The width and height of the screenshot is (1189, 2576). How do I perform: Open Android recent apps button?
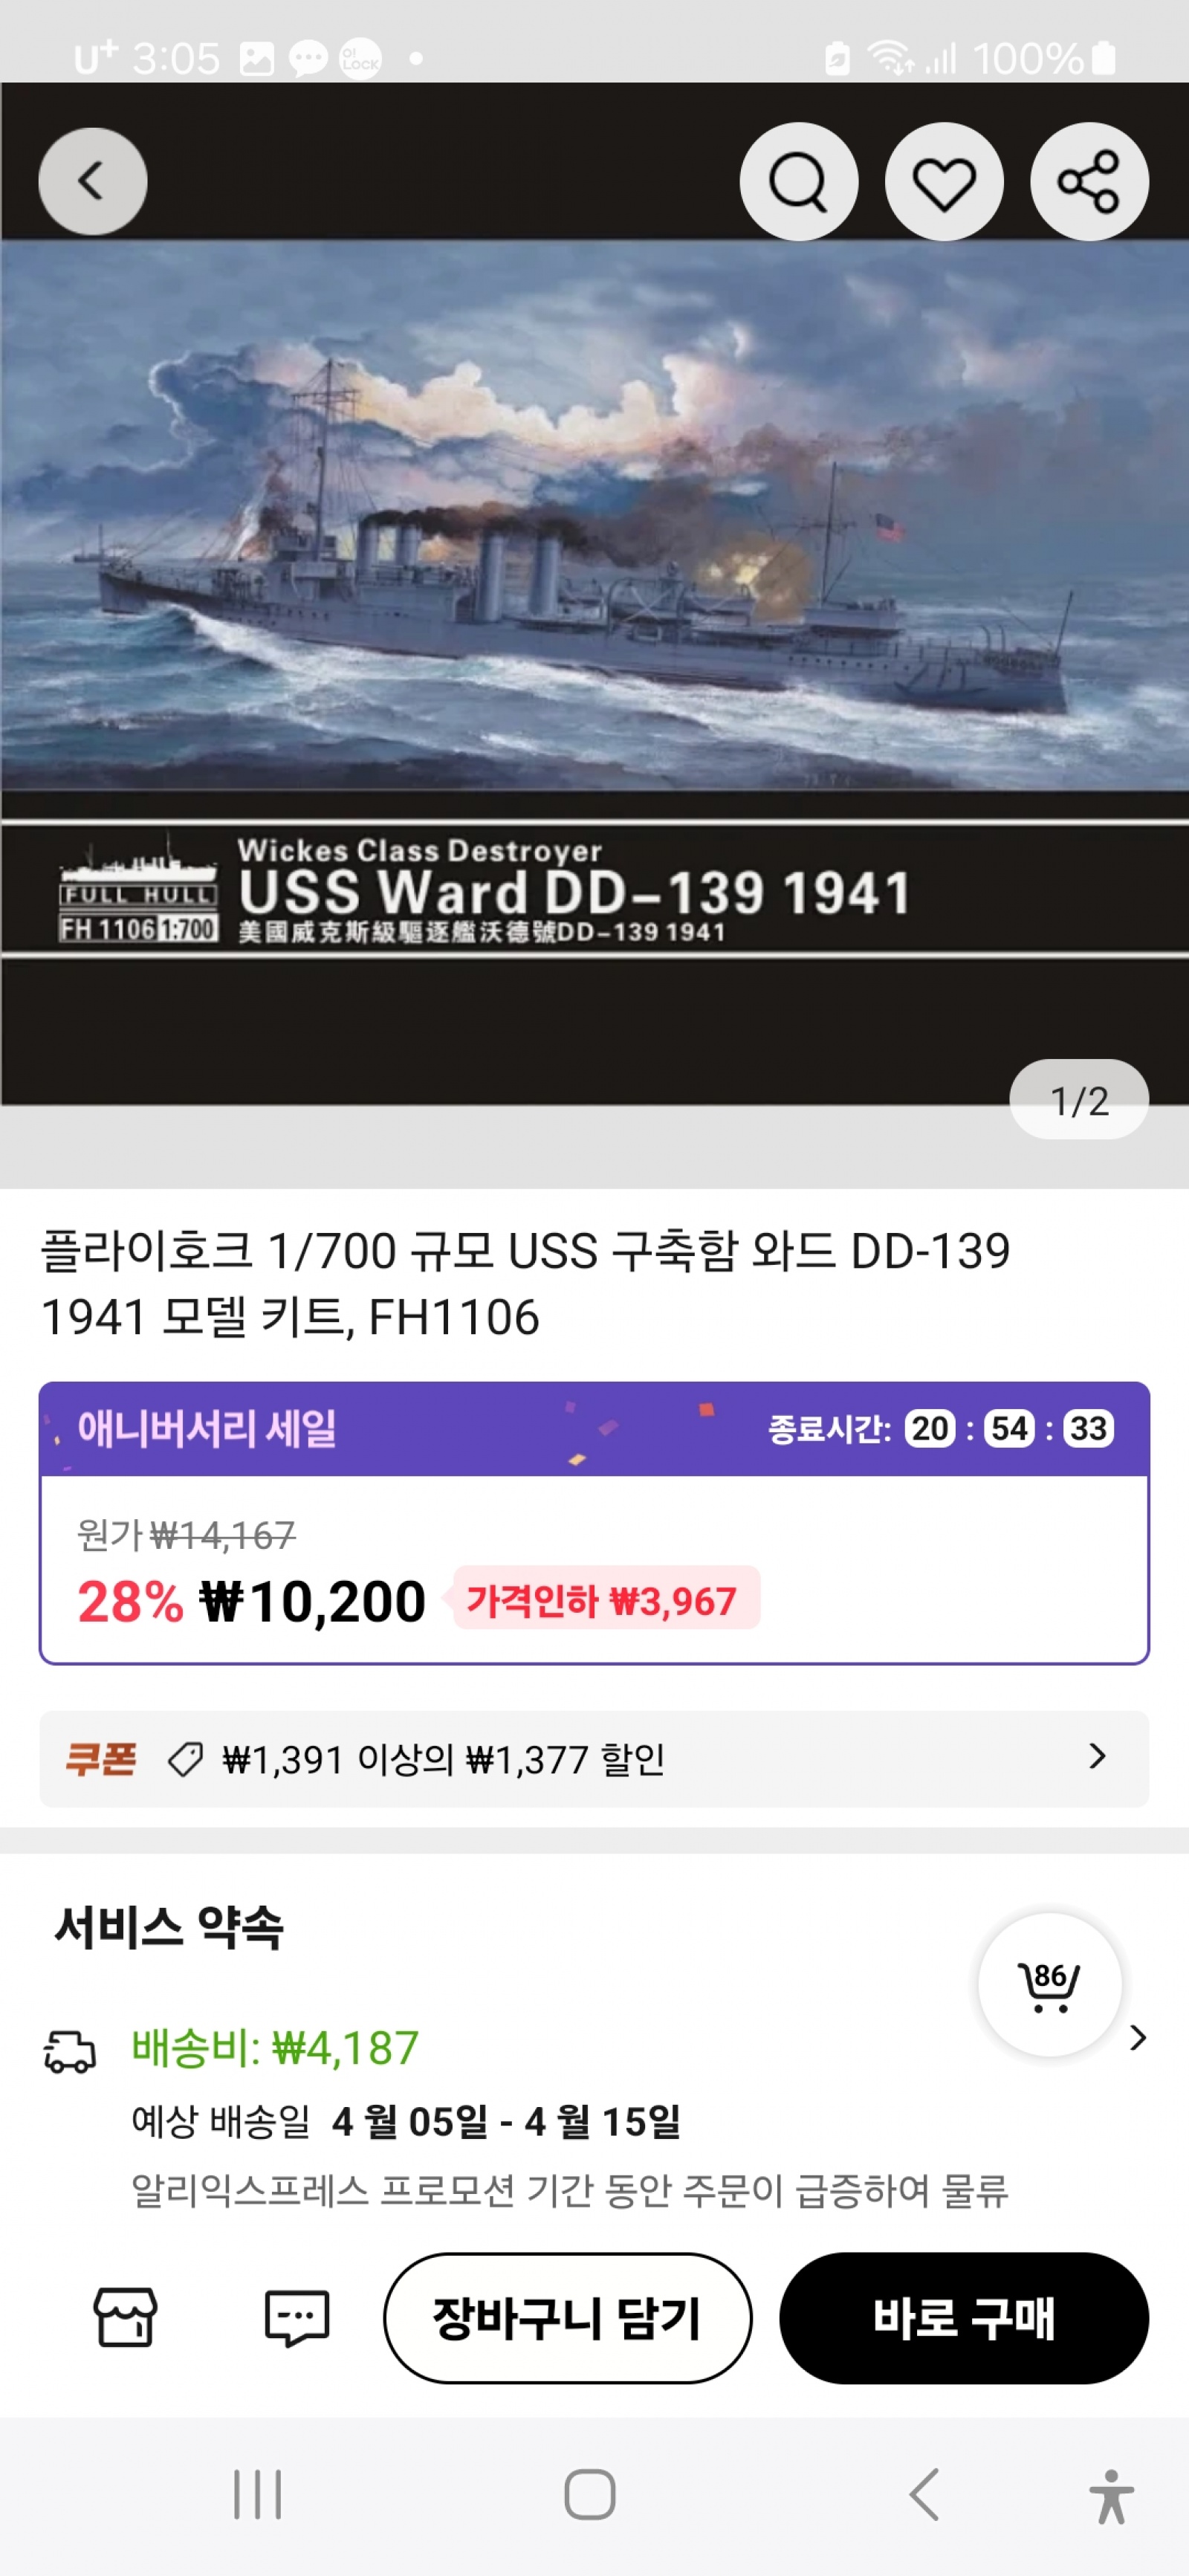click(x=257, y=2494)
